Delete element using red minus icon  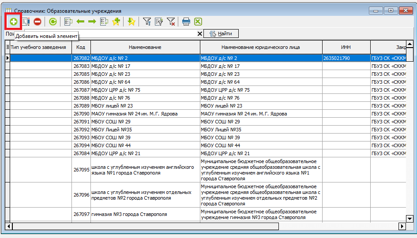pos(38,22)
